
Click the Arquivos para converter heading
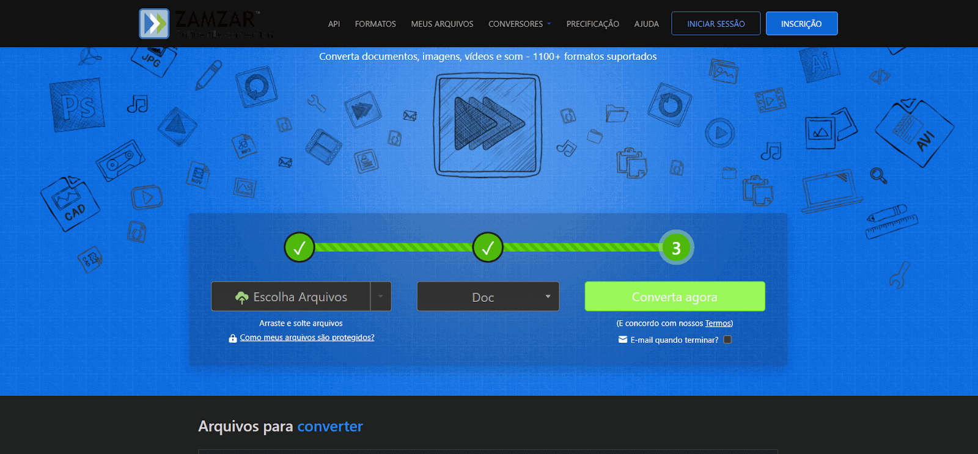tap(281, 427)
